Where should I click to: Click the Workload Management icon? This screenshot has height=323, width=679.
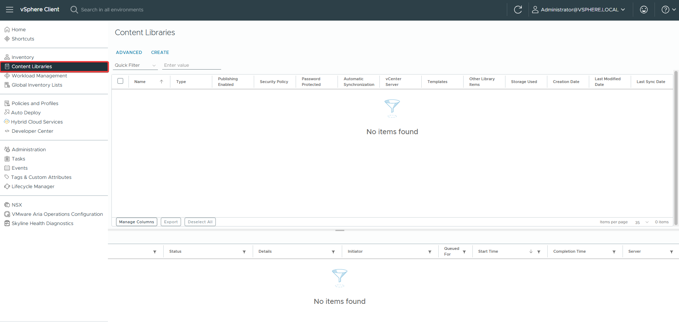tap(7, 76)
